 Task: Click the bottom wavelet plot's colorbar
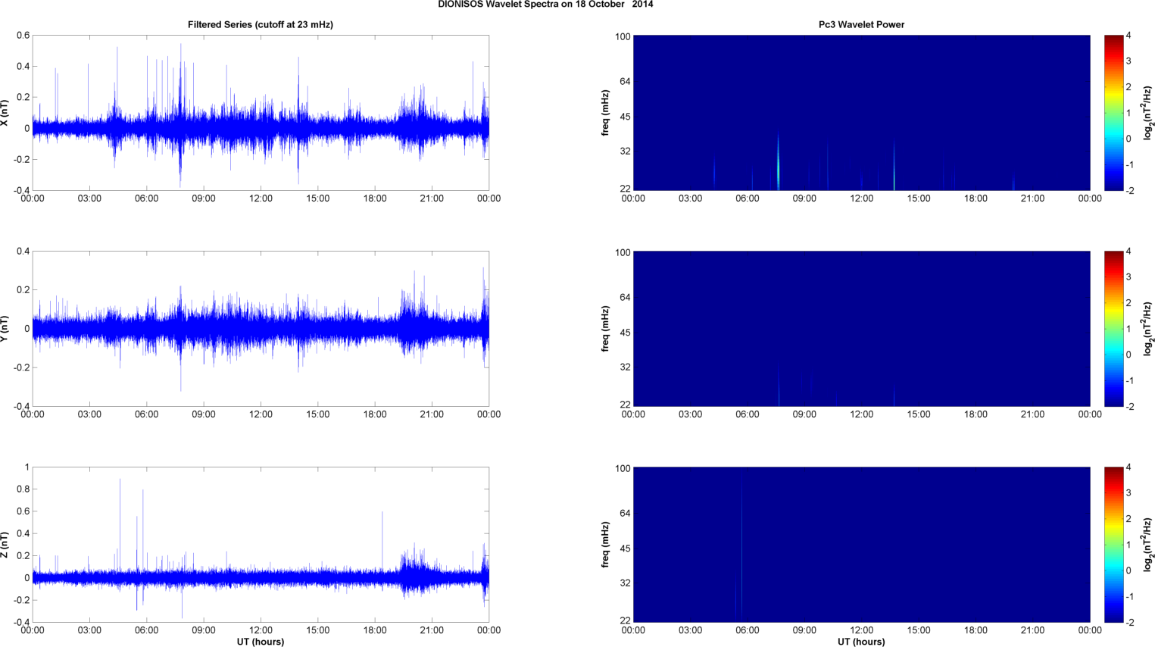[x=1113, y=545]
